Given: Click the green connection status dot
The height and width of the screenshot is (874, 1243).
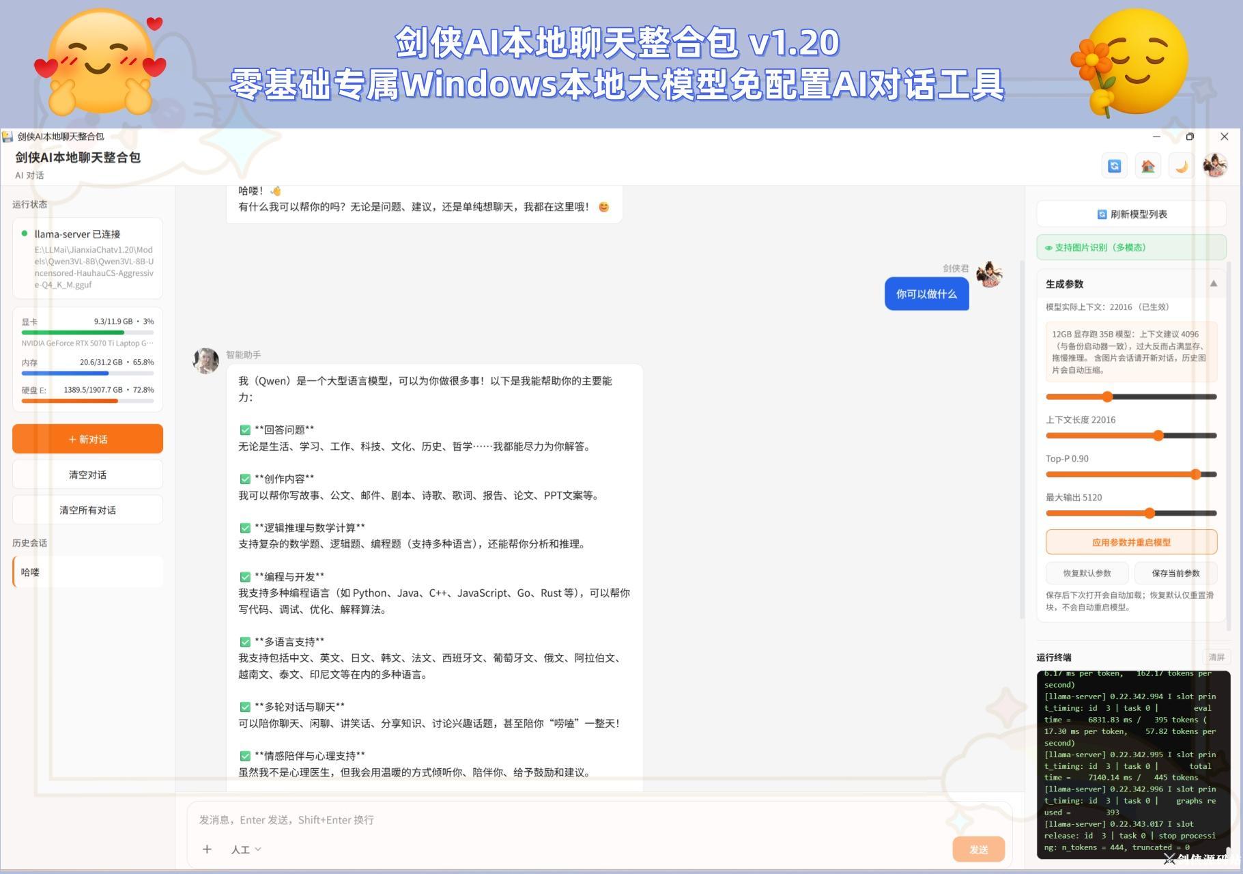Looking at the screenshot, I should point(25,234).
